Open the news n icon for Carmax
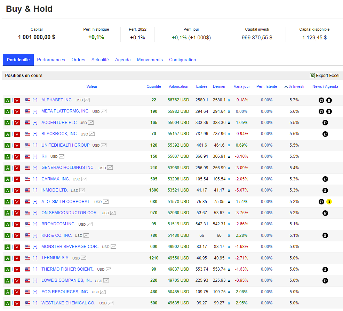343x311 pixels. [325, 179]
